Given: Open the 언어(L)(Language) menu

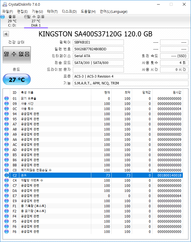Looking at the screenshot, I should [x=114, y=12].
